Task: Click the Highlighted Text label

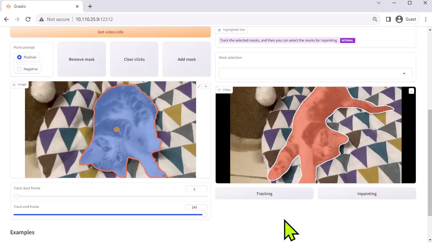Action: 234,30
